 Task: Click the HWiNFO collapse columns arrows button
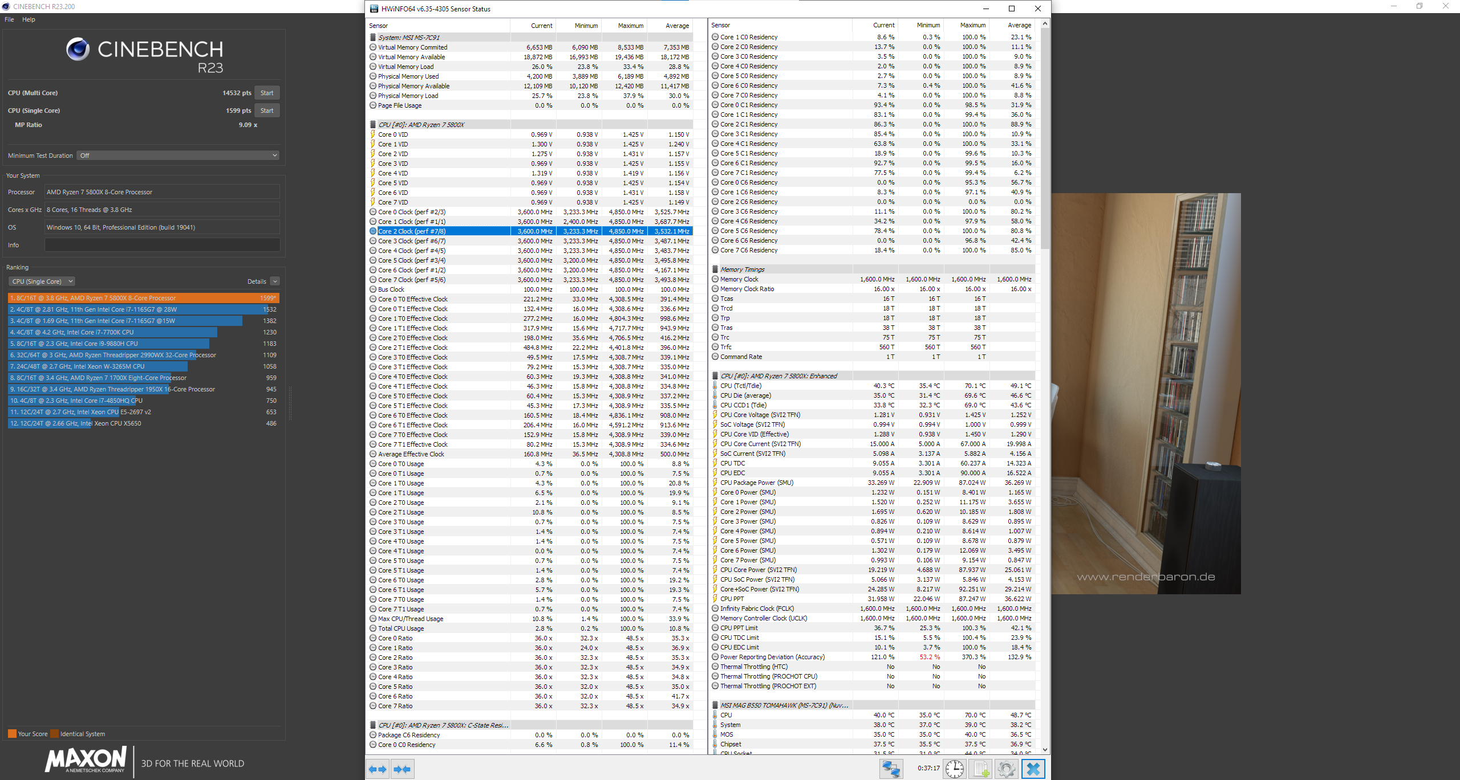point(403,769)
